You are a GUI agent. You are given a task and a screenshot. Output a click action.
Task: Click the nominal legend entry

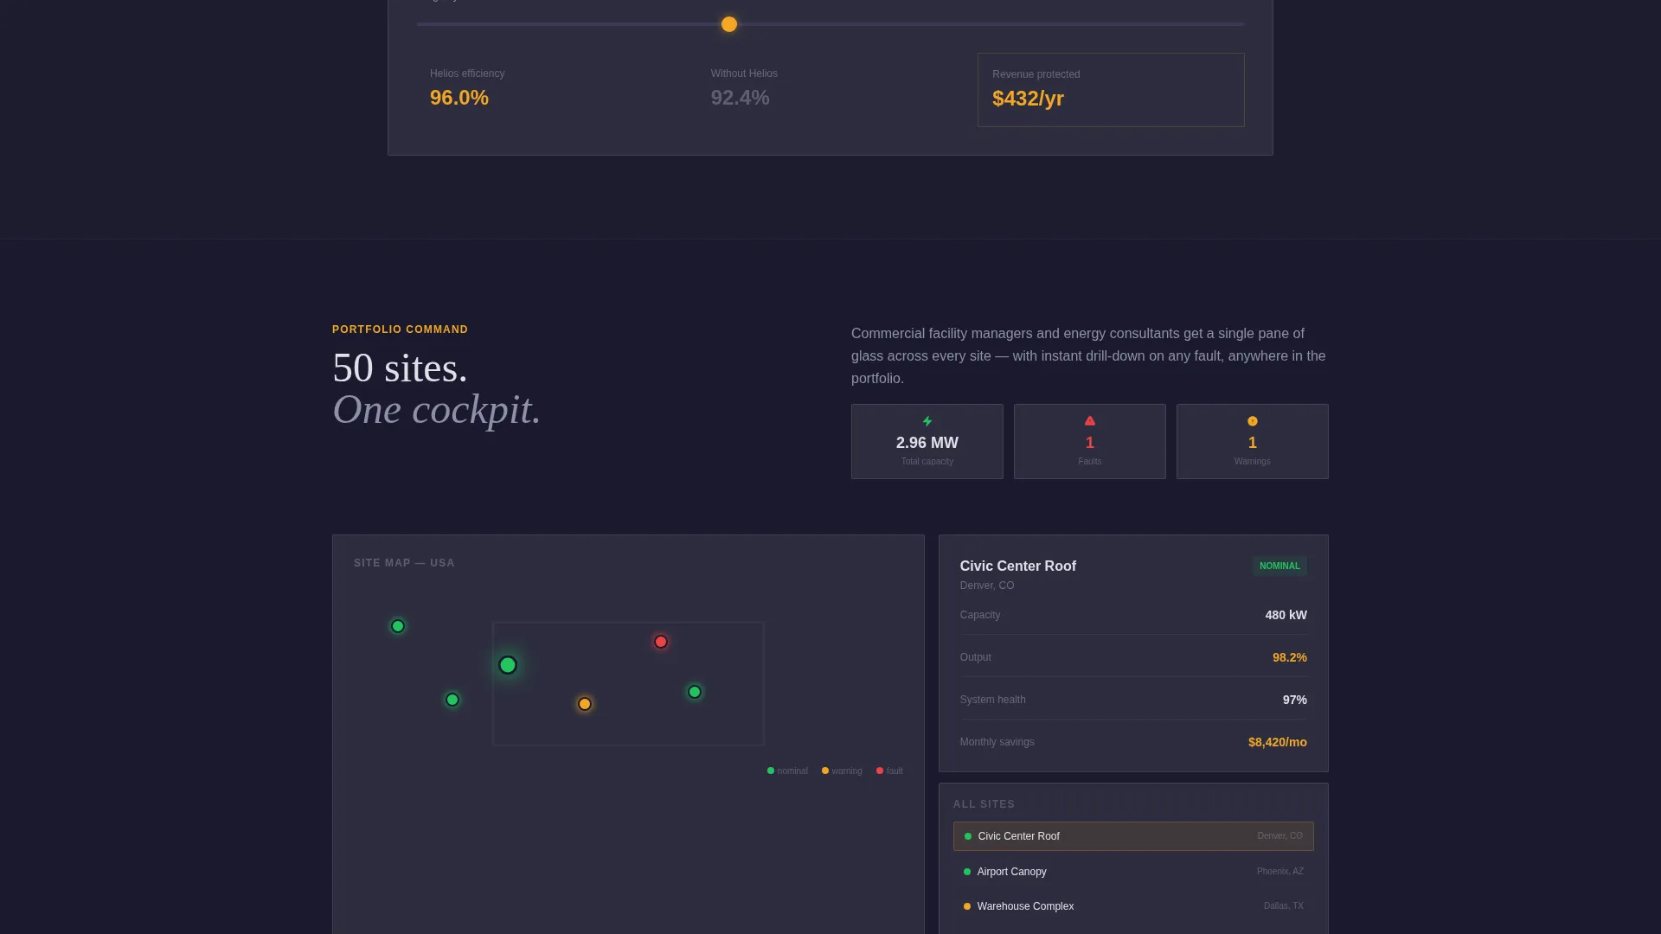(787, 771)
